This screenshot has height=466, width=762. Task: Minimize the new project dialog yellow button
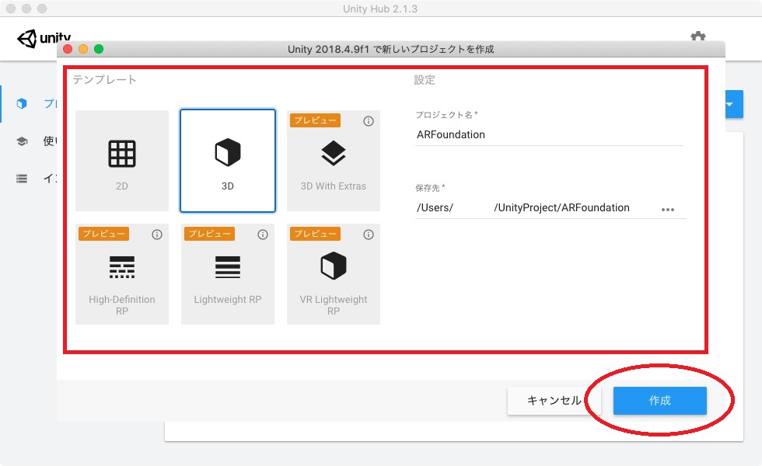point(83,49)
